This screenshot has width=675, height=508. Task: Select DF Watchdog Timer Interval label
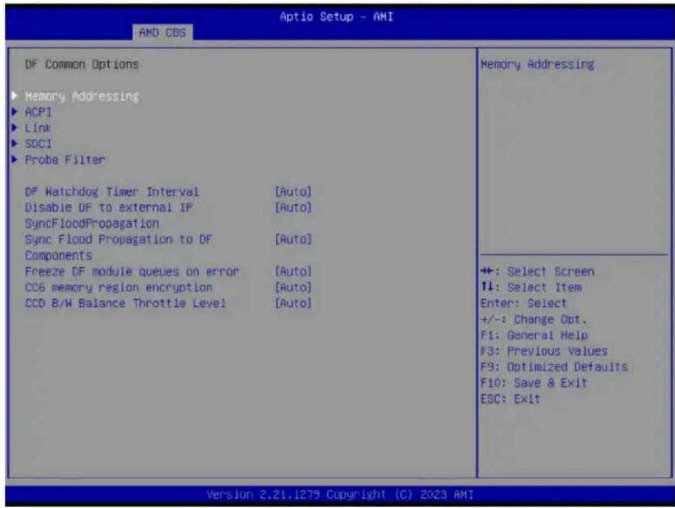pyautogui.click(x=112, y=191)
